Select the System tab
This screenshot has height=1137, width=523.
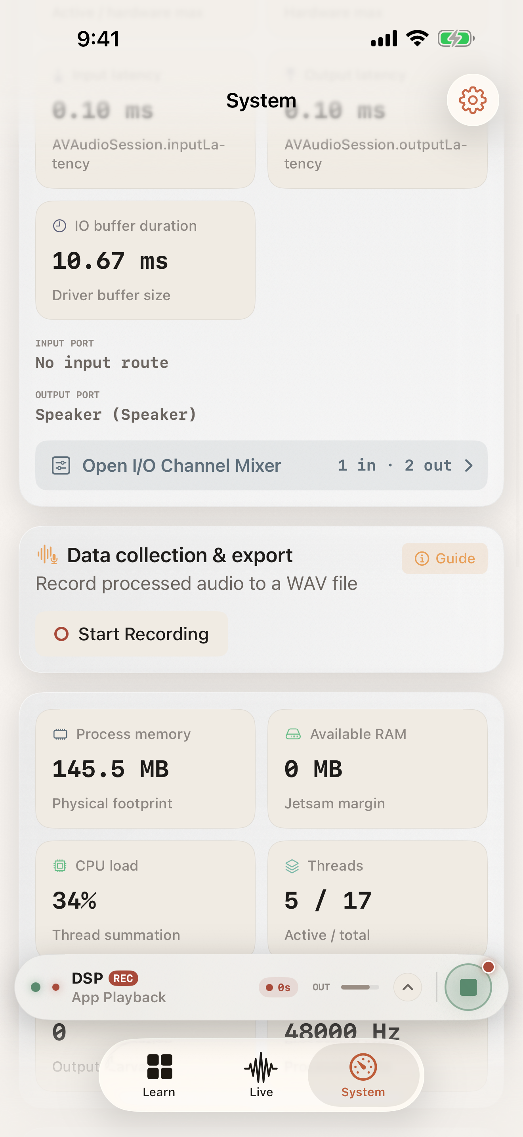363,1075
